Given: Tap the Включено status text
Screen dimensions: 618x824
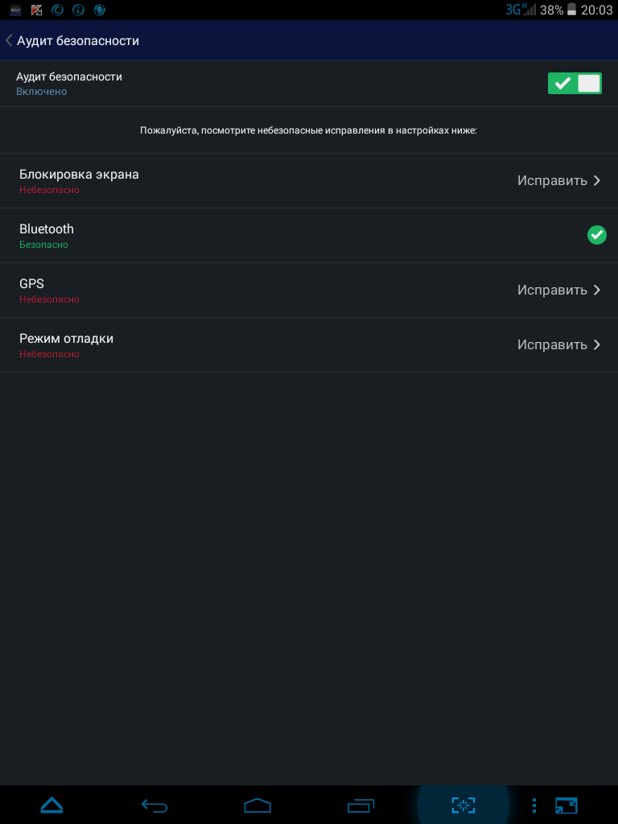Looking at the screenshot, I should point(42,92).
